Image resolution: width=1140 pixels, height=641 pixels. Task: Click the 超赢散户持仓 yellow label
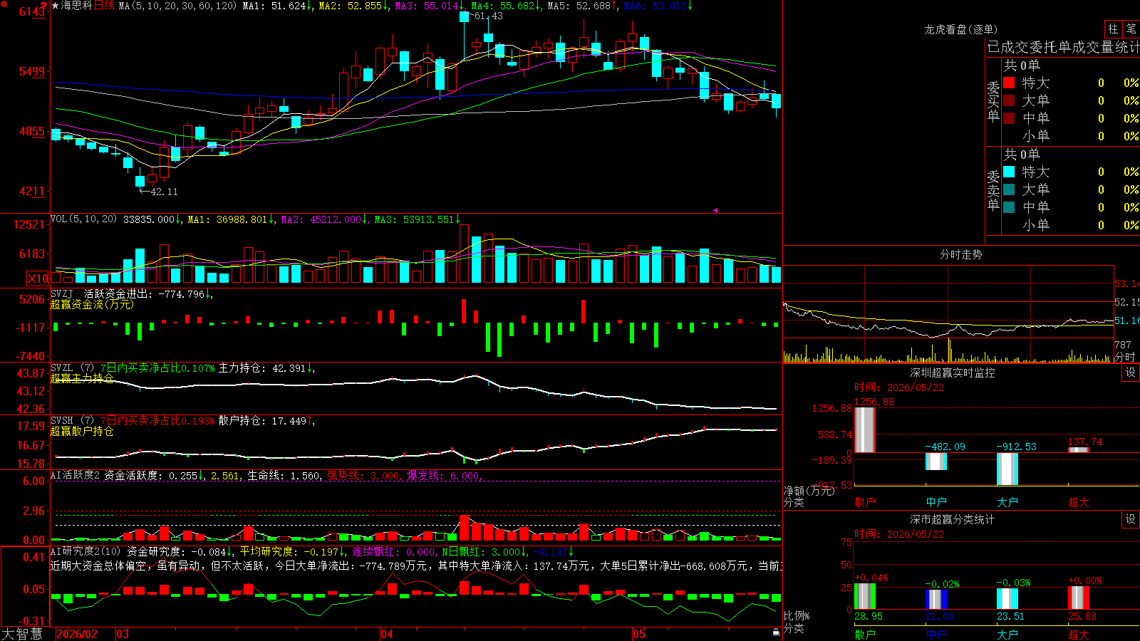pos(82,431)
